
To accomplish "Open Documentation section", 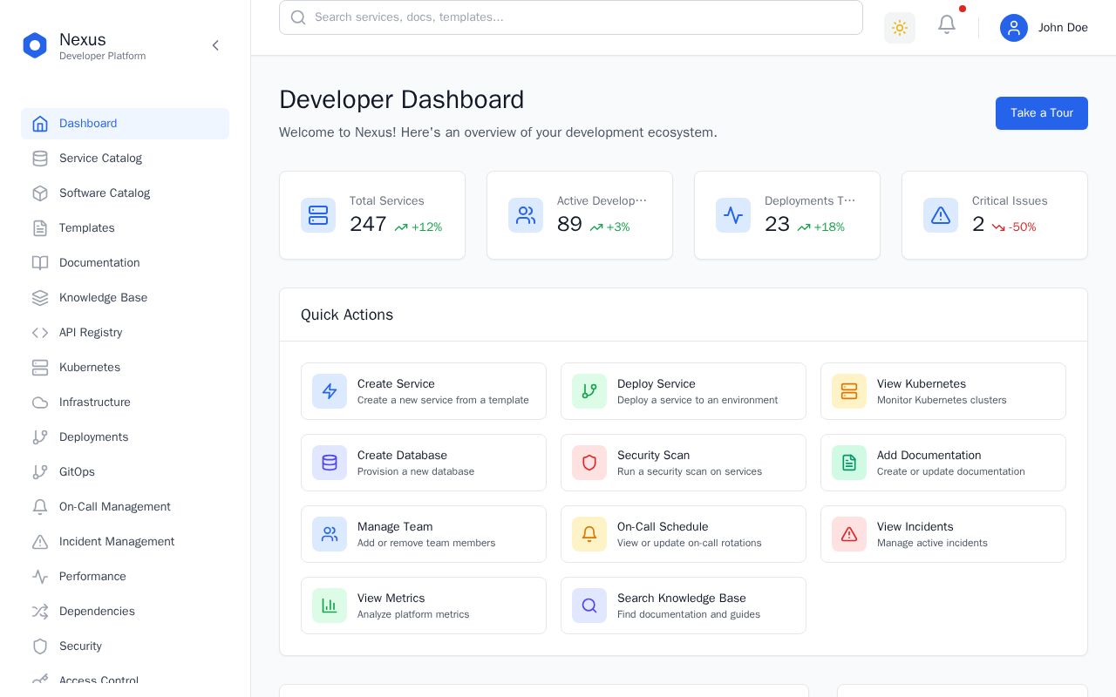I will tap(125, 263).
